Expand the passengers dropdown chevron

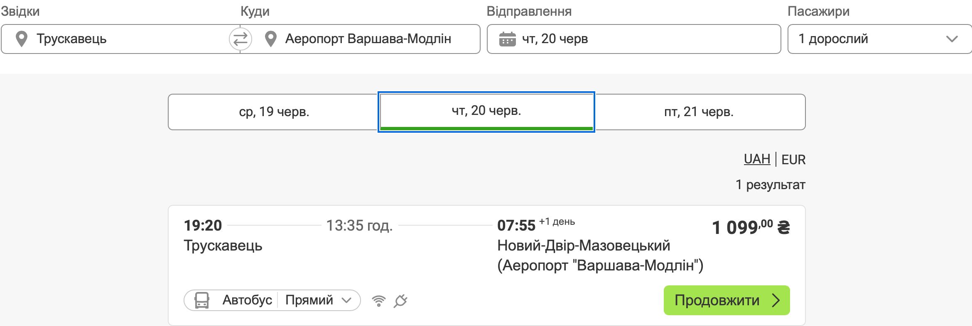point(952,39)
